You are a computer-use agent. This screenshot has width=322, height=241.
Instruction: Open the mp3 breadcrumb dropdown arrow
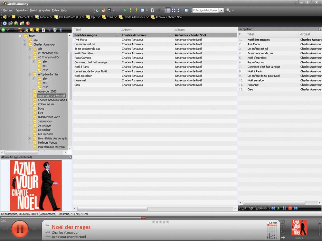(99, 17)
